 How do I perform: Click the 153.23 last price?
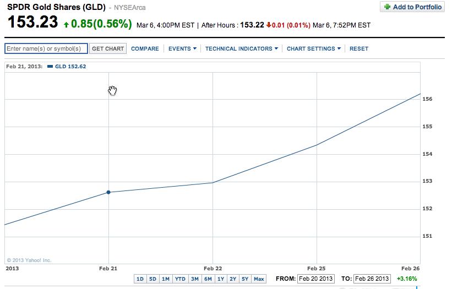(x=33, y=22)
